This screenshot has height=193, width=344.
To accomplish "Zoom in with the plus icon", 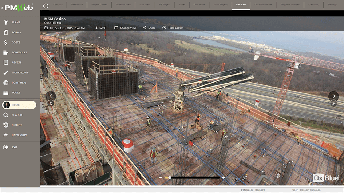I will [x=224, y=178].
